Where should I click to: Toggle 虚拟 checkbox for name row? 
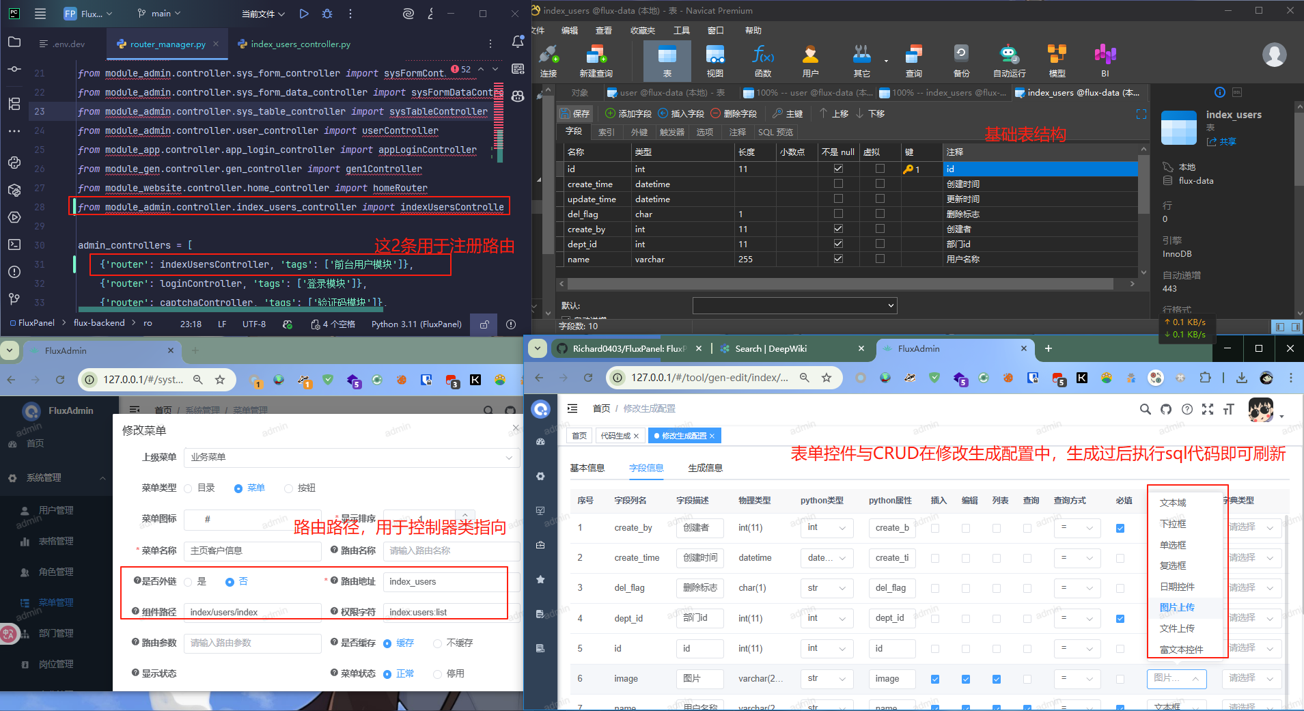tap(880, 259)
